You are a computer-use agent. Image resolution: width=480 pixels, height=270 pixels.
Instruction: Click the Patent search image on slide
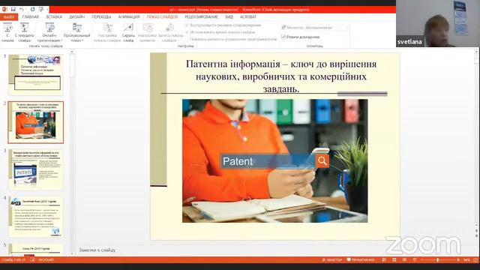[275, 160]
